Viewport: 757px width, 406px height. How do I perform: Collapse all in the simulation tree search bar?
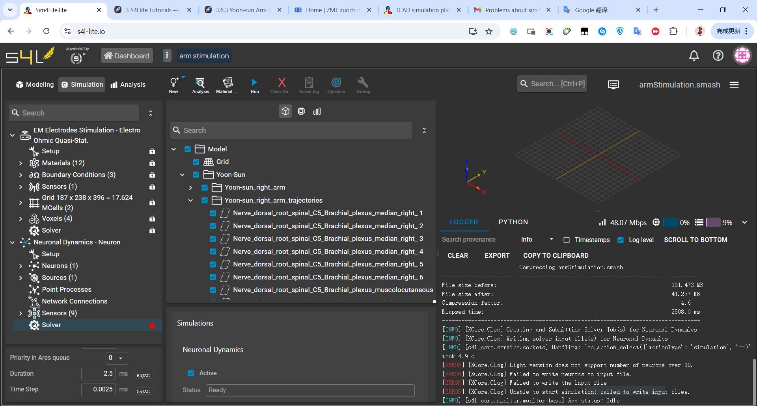(x=151, y=113)
